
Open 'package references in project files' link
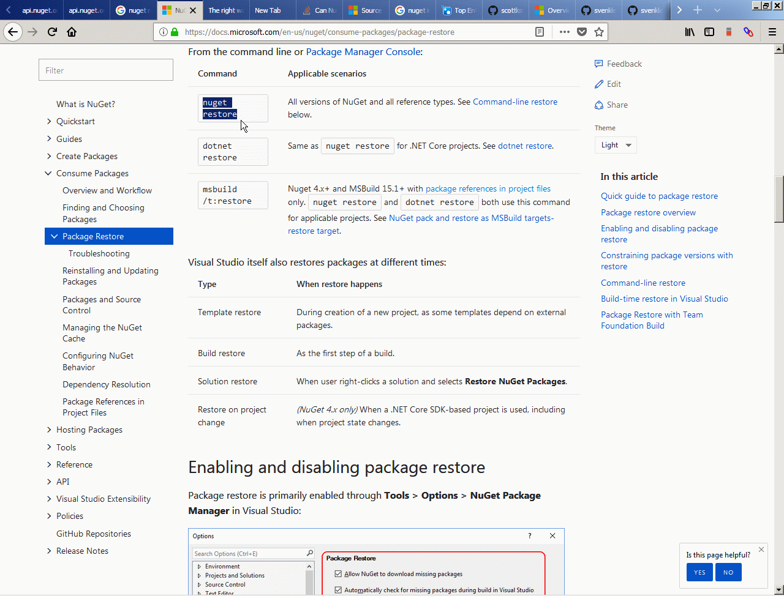488,188
